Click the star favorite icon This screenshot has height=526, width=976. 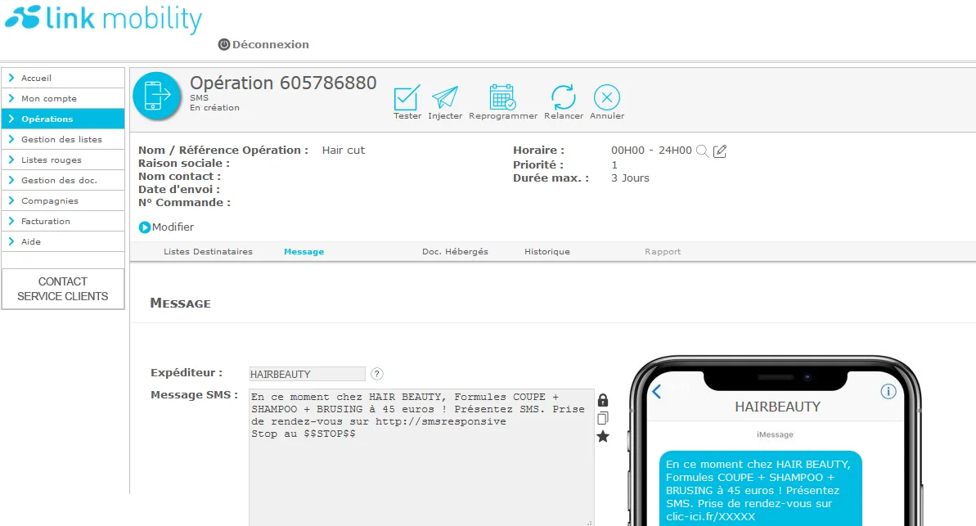pos(602,436)
